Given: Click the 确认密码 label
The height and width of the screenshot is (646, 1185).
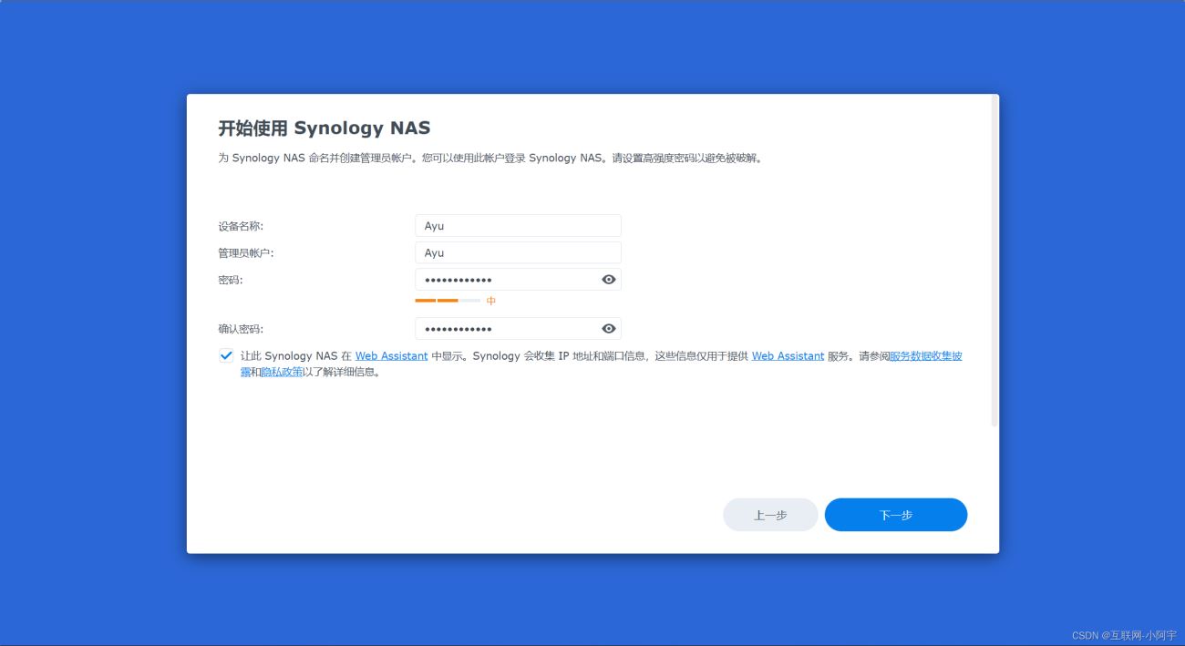Looking at the screenshot, I should [241, 329].
